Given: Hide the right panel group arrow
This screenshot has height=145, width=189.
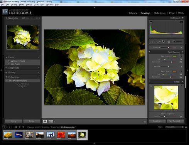Looking at the screenshot, I should pyautogui.click(x=188, y=70).
